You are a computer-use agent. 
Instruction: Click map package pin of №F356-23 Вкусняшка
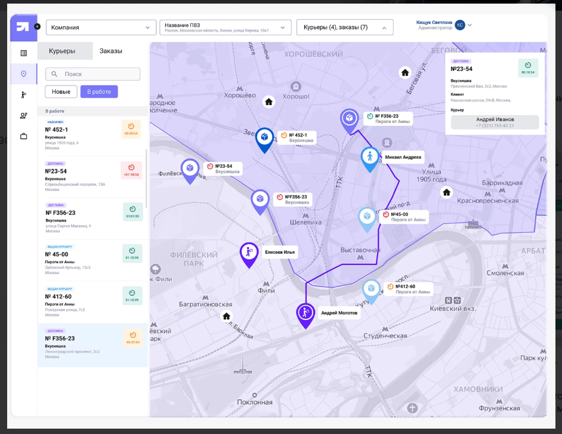coord(260,202)
